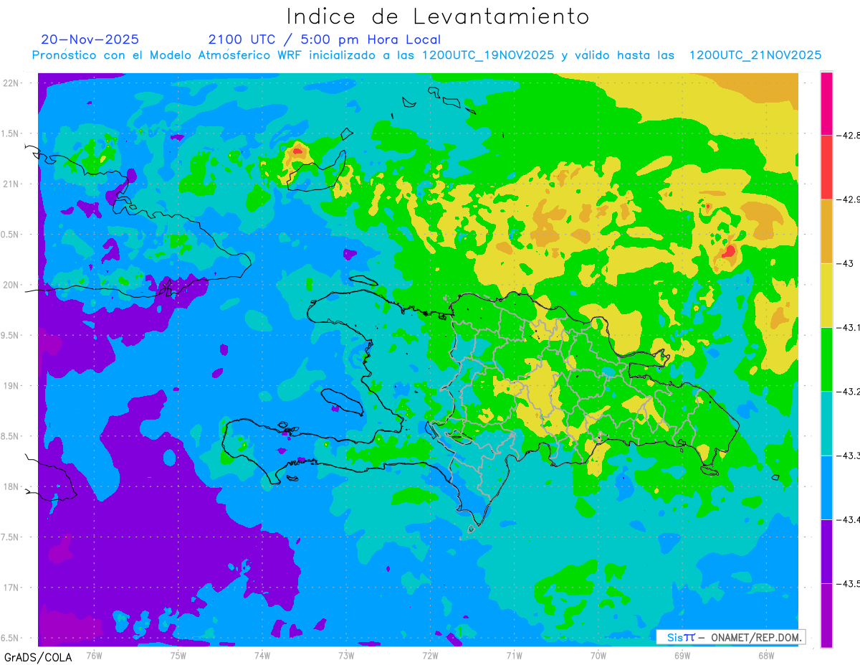This screenshot has height=665, width=860.
Task: Click the "2100 UTC / 5:00 pm Hora Local" label
Action: (324, 39)
